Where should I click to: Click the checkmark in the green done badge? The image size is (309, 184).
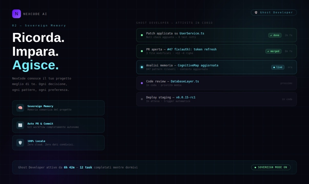tap(271, 35)
